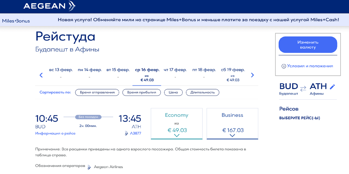Click the Aegean chevron near Обозначения операторов
The image size is (349, 174).
(x=89, y=167)
